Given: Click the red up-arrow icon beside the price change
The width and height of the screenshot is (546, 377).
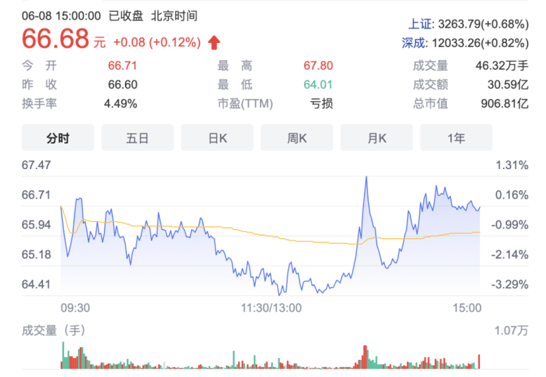Looking at the screenshot, I should click(x=214, y=42).
